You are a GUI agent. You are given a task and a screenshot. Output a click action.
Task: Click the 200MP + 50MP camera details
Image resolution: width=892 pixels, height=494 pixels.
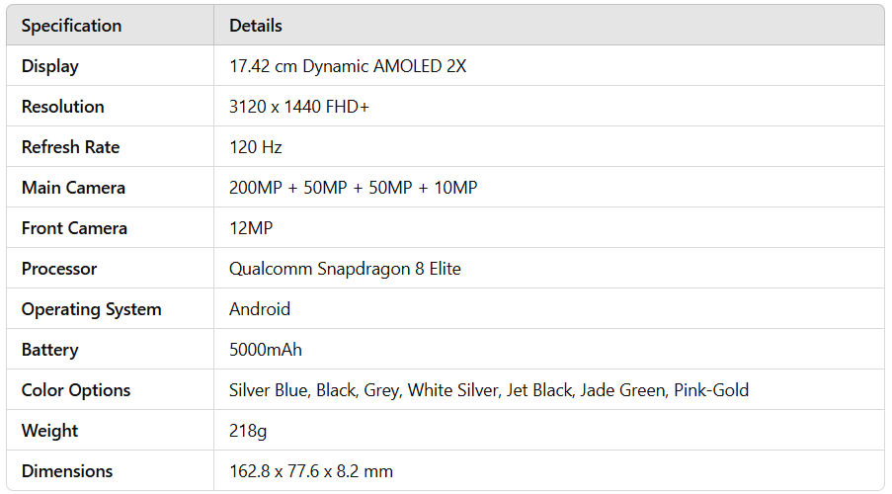[354, 188]
